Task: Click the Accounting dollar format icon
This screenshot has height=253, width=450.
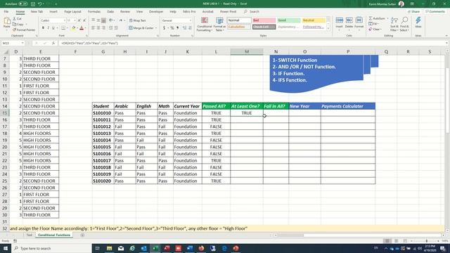Action: point(164,28)
